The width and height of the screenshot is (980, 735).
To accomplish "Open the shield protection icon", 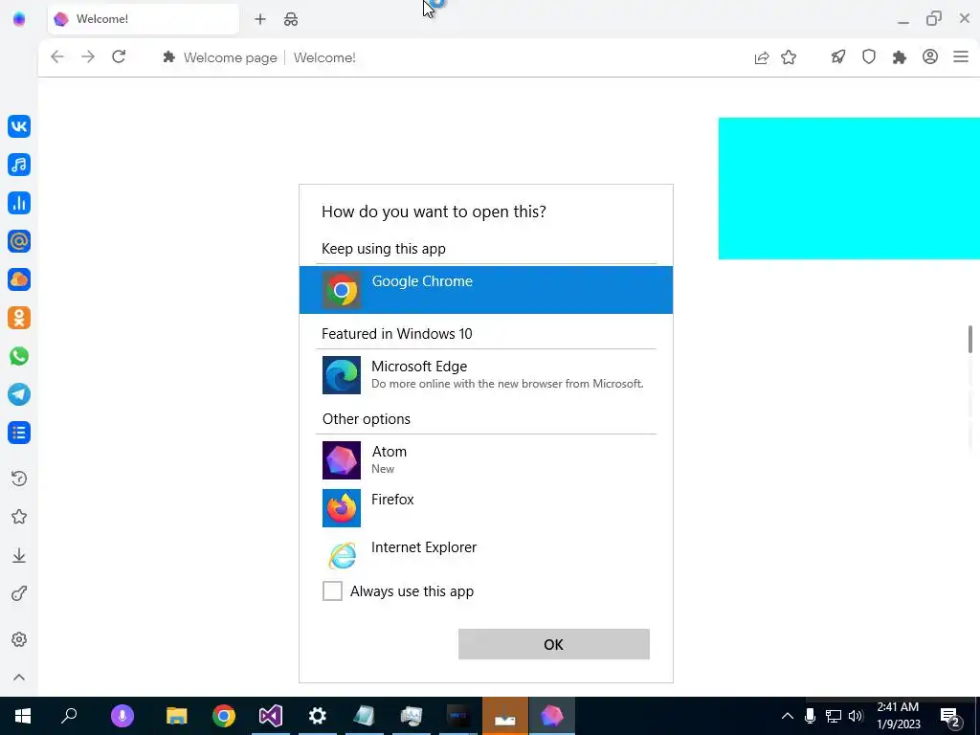I will coord(869,56).
